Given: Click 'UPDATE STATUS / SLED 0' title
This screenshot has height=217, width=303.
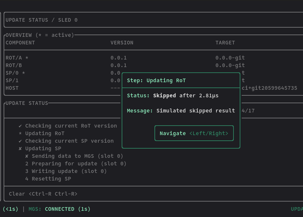Looking at the screenshot, I should [42, 20].
